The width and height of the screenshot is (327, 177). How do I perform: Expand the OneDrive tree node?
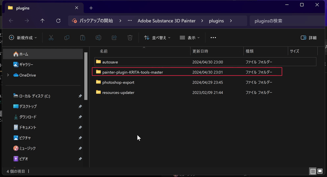8,75
